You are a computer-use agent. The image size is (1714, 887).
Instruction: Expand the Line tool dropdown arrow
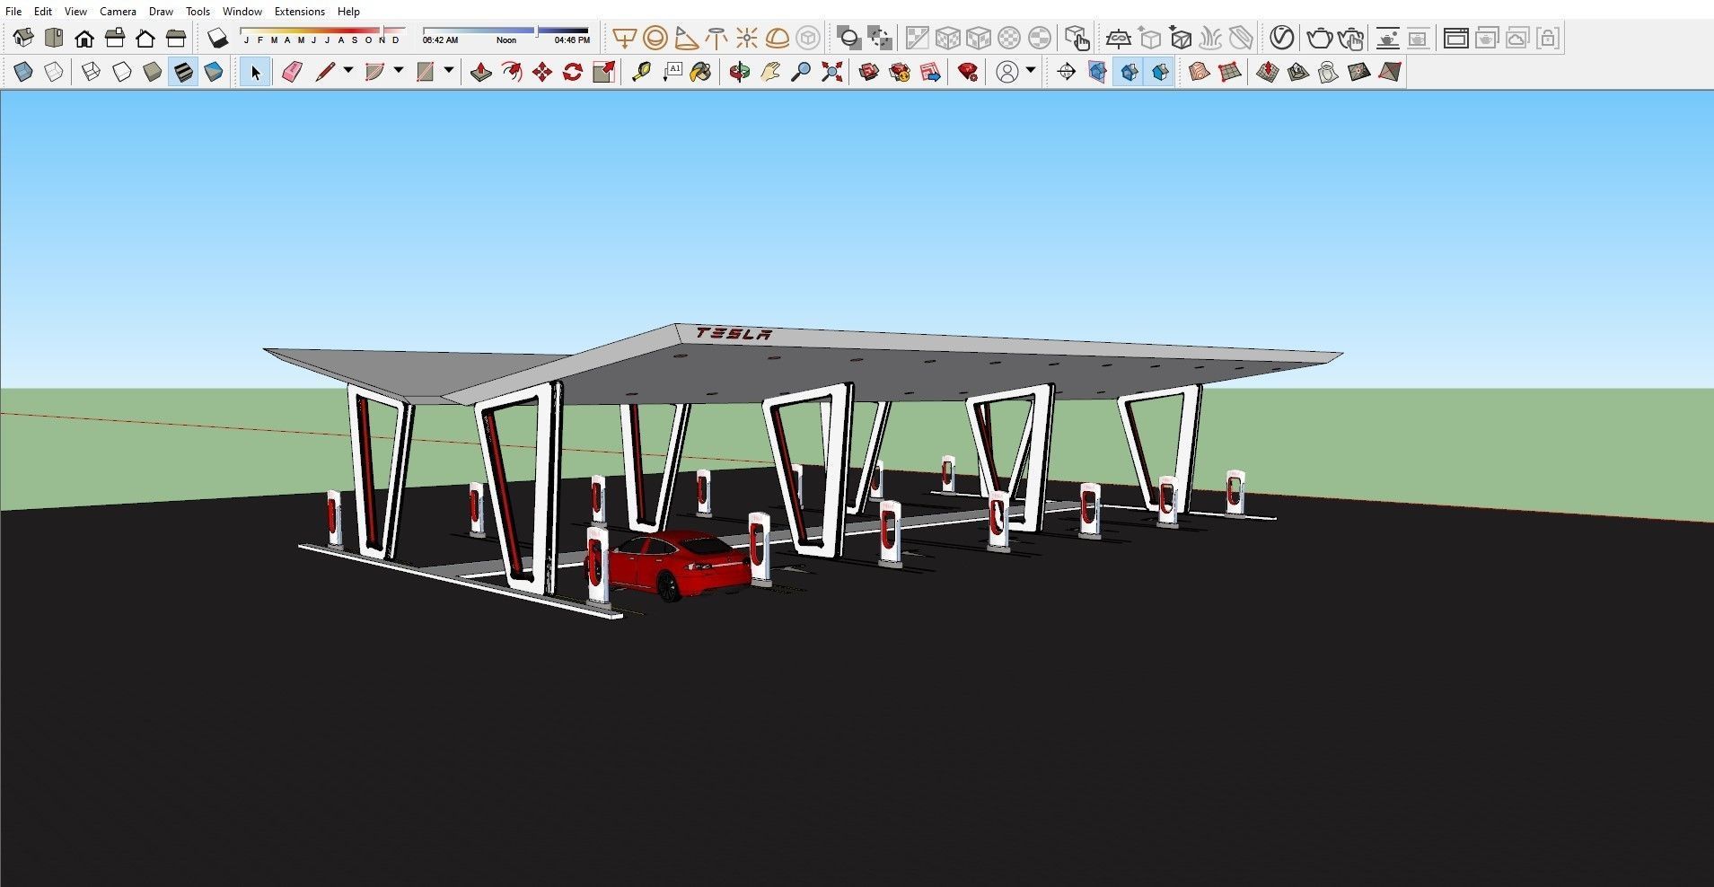point(348,71)
